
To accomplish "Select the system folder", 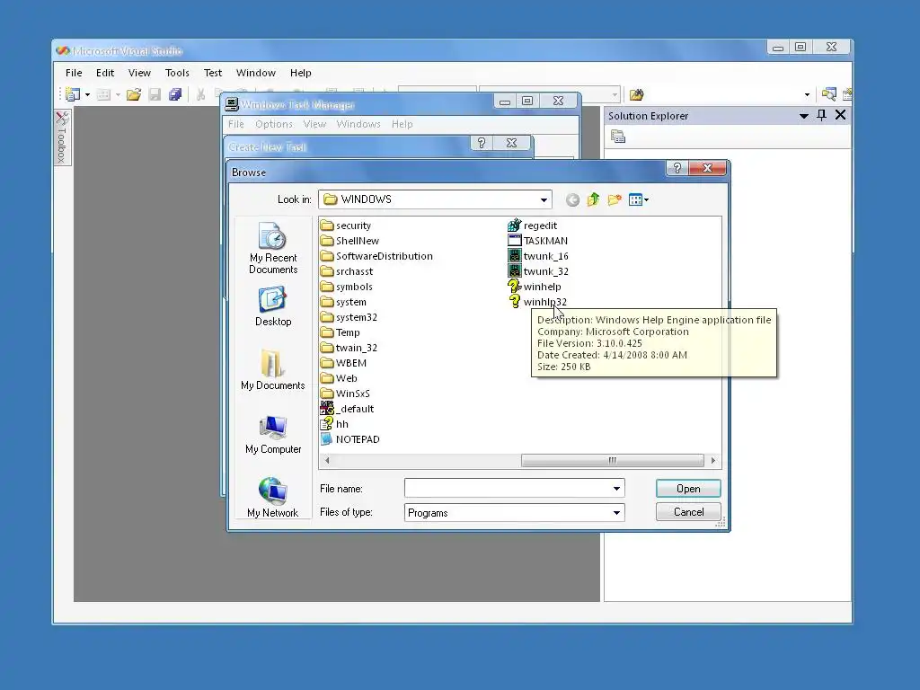I will click(x=344, y=302).
